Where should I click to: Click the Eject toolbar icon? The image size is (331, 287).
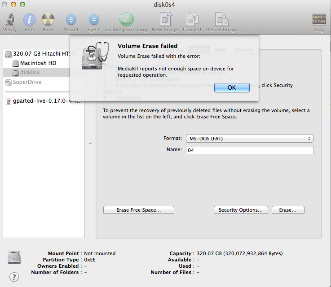(x=94, y=20)
